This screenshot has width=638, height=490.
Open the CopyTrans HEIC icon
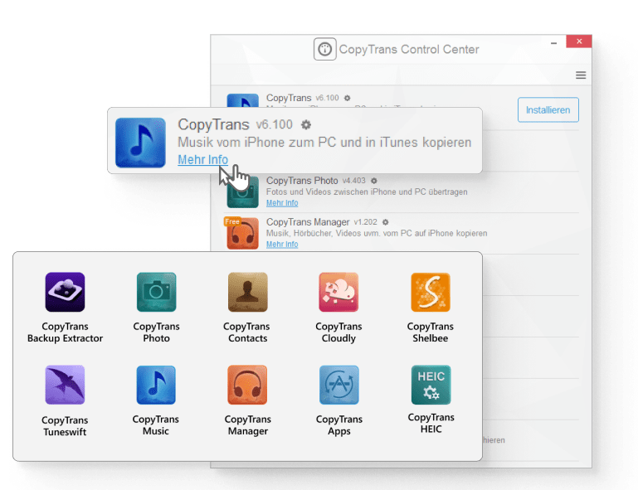click(x=431, y=385)
